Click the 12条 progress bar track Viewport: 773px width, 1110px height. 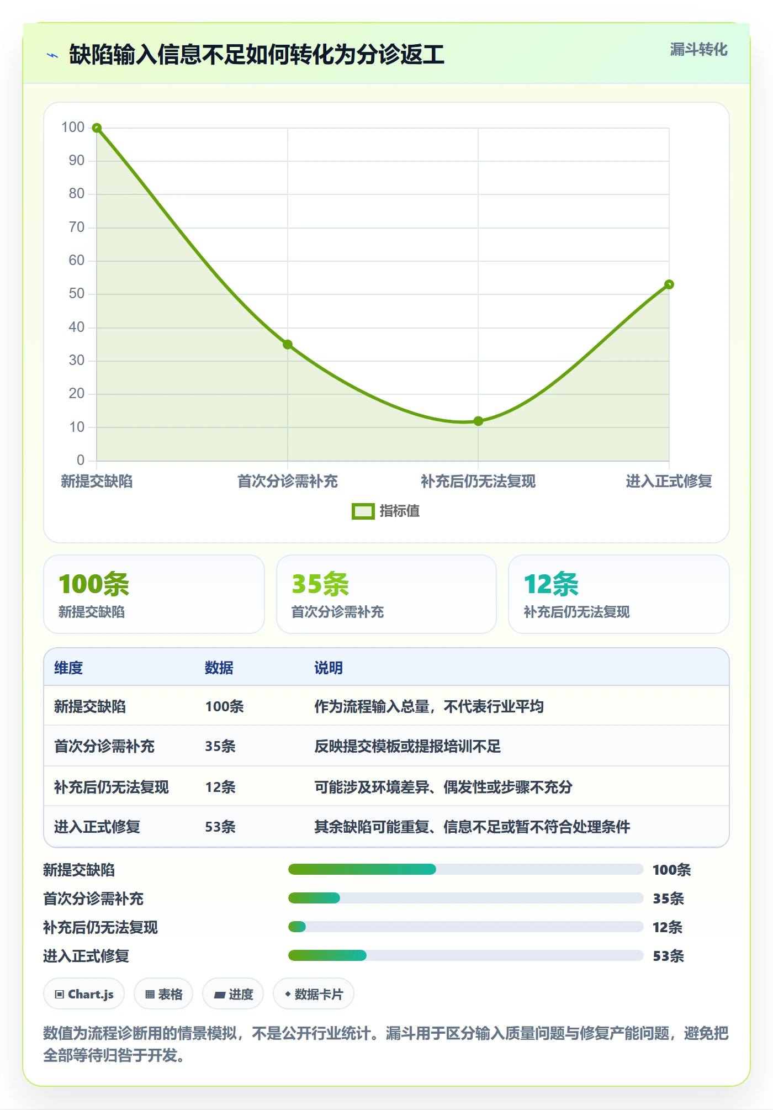pyautogui.click(x=466, y=927)
